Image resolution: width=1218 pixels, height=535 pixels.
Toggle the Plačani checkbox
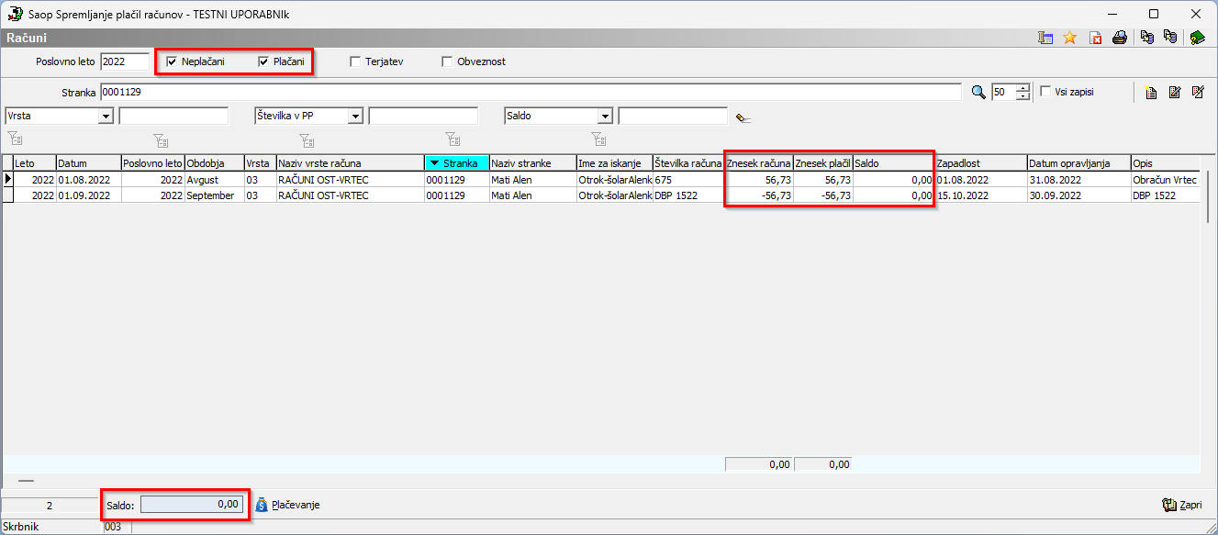click(x=263, y=61)
